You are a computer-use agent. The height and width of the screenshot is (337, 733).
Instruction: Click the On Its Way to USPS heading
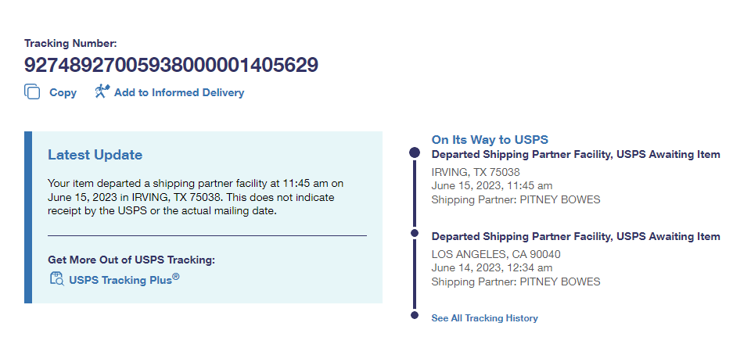490,140
